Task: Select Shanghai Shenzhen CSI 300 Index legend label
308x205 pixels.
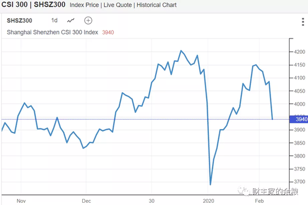Action: click(53, 32)
